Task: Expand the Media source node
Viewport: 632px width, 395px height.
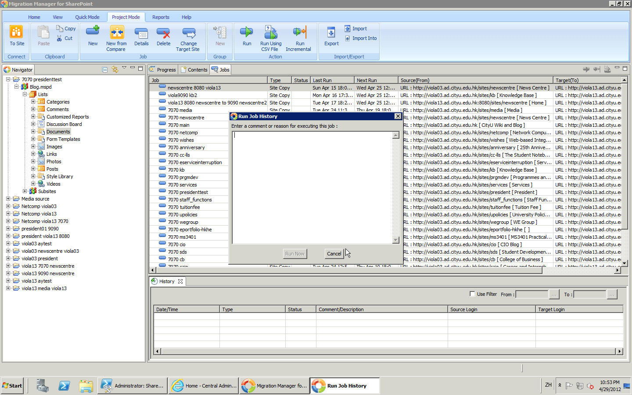Action: 8,199
